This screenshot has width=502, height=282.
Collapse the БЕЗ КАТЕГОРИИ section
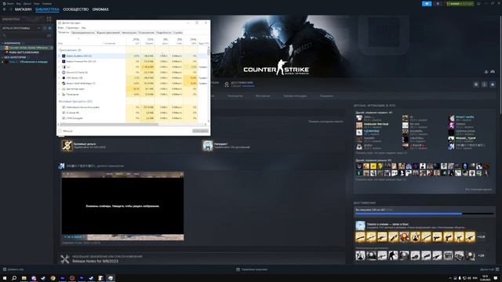coord(2,57)
